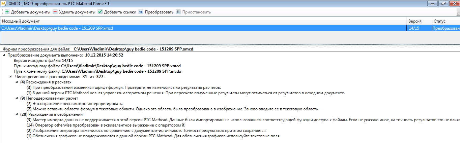The image size is (460, 143).
Task: Click the Удалить документы toolbar button
Action: pos(74,12)
